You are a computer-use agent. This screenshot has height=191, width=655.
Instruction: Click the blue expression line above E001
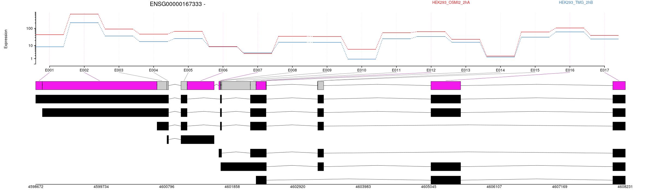pyautogui.click(x=49, y=47)
